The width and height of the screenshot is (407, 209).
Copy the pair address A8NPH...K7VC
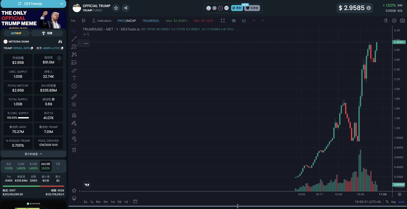[x=61, y=48]
